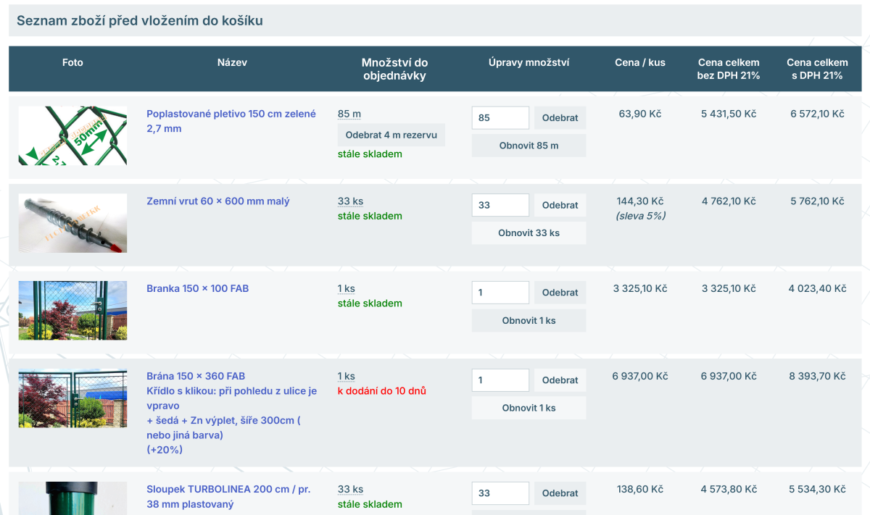Viewport: 870px width, 515px height.
Task: Edit the Zemní vrut quantity field showing 33
Action: [500, 205]
